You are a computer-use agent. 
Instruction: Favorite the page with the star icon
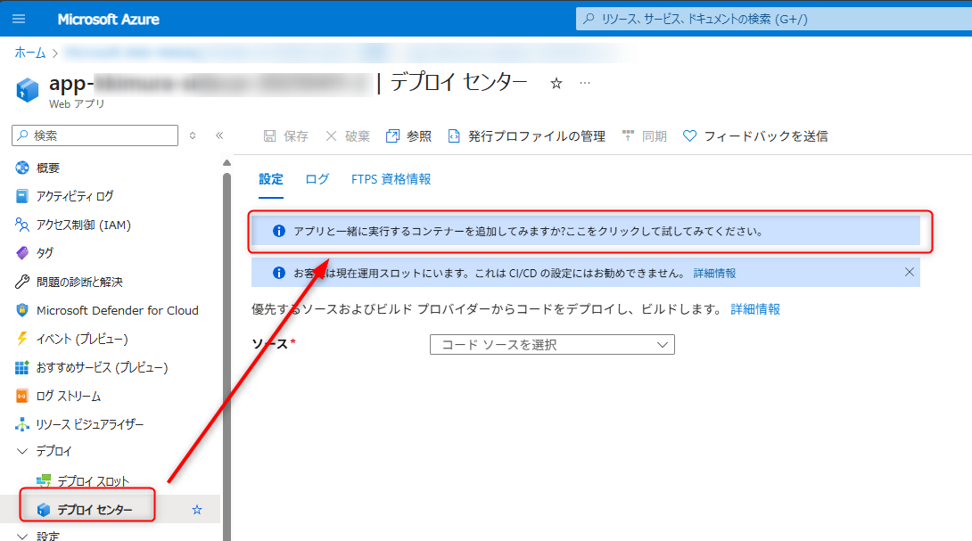556,83
